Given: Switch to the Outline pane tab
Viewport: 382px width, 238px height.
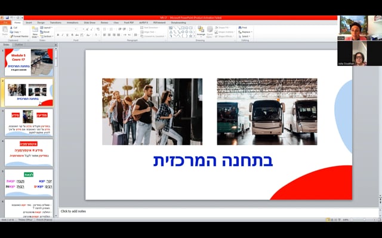Looking at the screenshot, I should click(19, 45).
